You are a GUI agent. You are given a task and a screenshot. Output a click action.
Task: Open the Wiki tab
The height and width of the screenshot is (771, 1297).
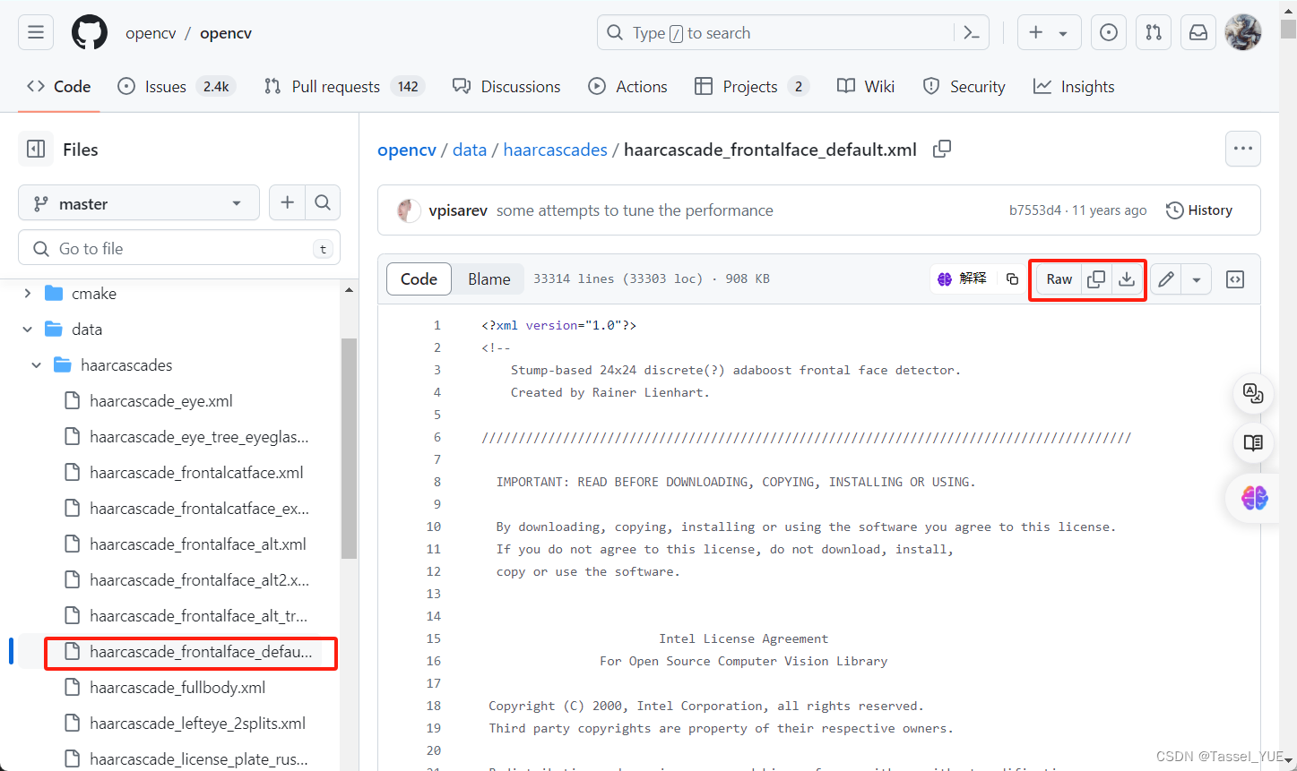[866, 86]
